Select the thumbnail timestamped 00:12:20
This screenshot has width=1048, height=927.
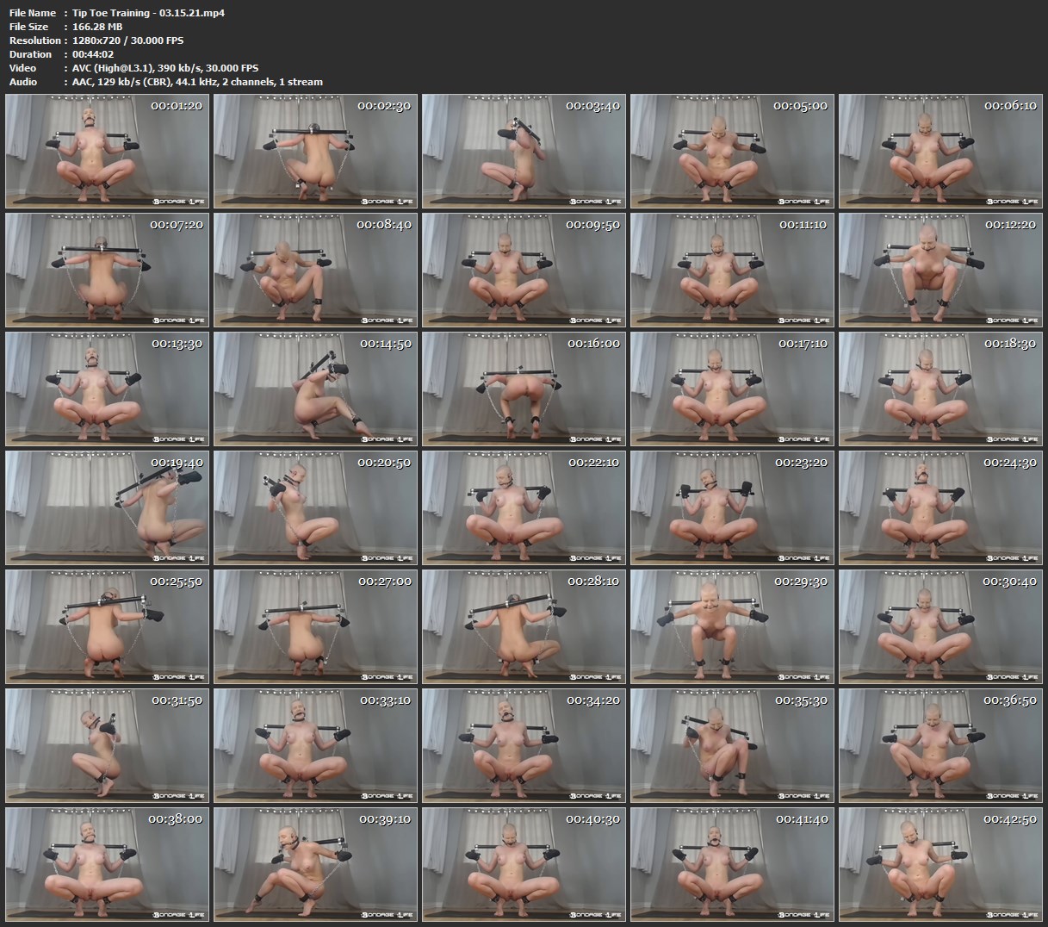click(940, 271)
